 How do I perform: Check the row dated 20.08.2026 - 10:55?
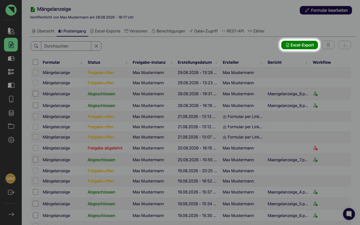click(35, 160)
